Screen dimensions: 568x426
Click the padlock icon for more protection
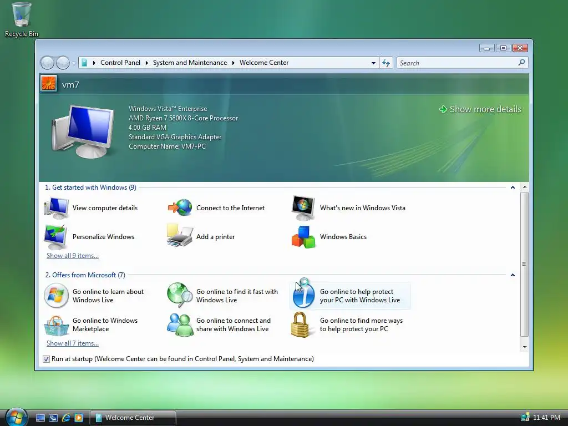(x=300, y=325)
